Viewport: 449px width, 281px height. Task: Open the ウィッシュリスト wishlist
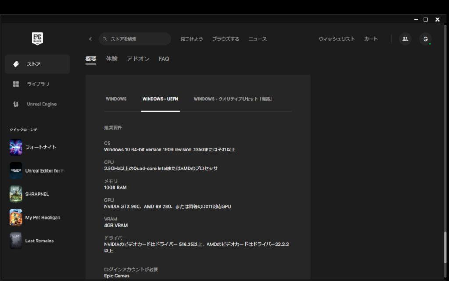(337, 39)
